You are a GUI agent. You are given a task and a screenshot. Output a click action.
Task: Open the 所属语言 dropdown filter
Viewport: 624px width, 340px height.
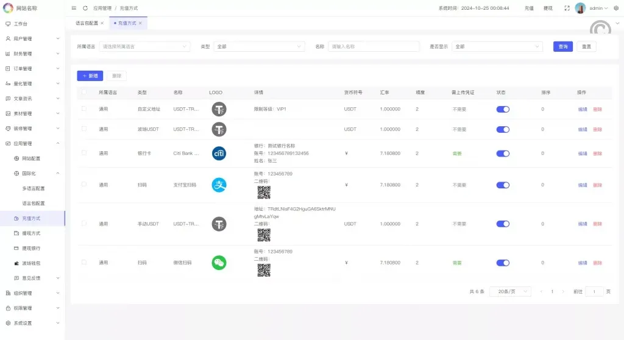144,46
